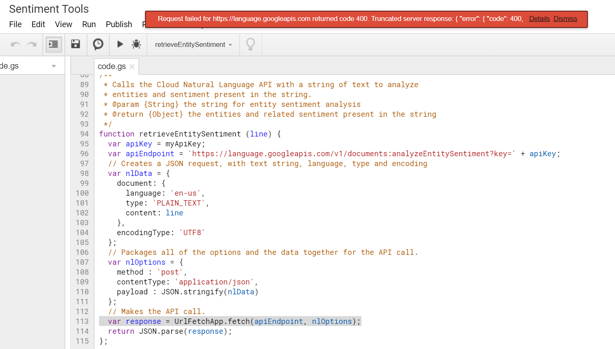615x349 pixels.
Task: Click return JSON.parse(response) statement
Action: (x=170, y=331)
